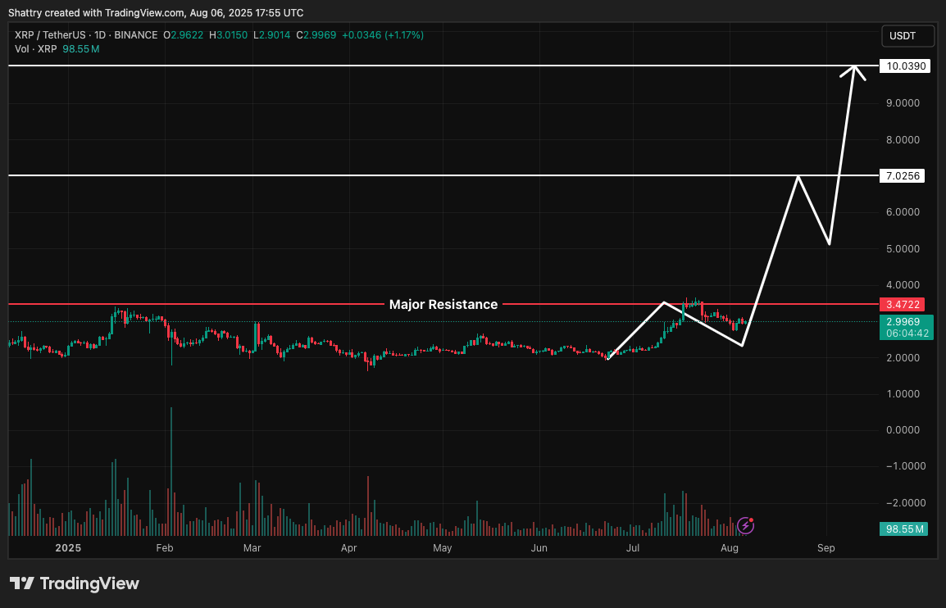Select the Major Resistance text label

pyautogui.click(x=443, y=304)
